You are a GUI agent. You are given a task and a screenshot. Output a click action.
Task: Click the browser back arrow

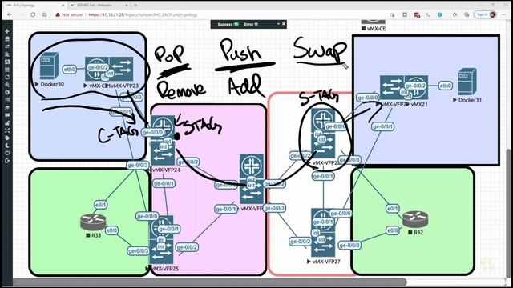click(x=10, y=14)
